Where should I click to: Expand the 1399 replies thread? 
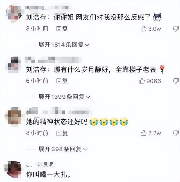coord(64,97)
